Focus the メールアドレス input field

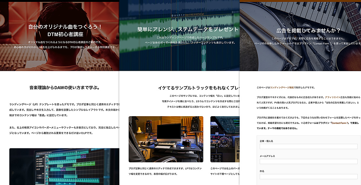pyautogui.click(x=309, y=161)
